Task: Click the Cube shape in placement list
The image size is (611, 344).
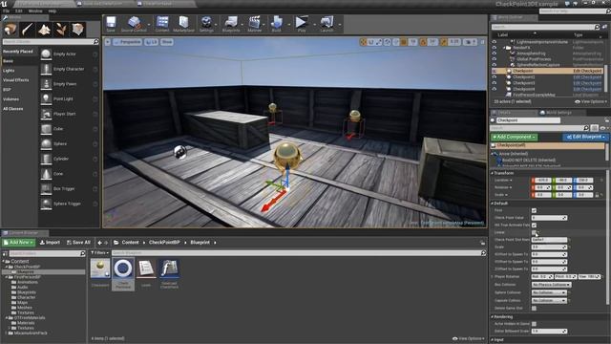Action: coord(46,129)
